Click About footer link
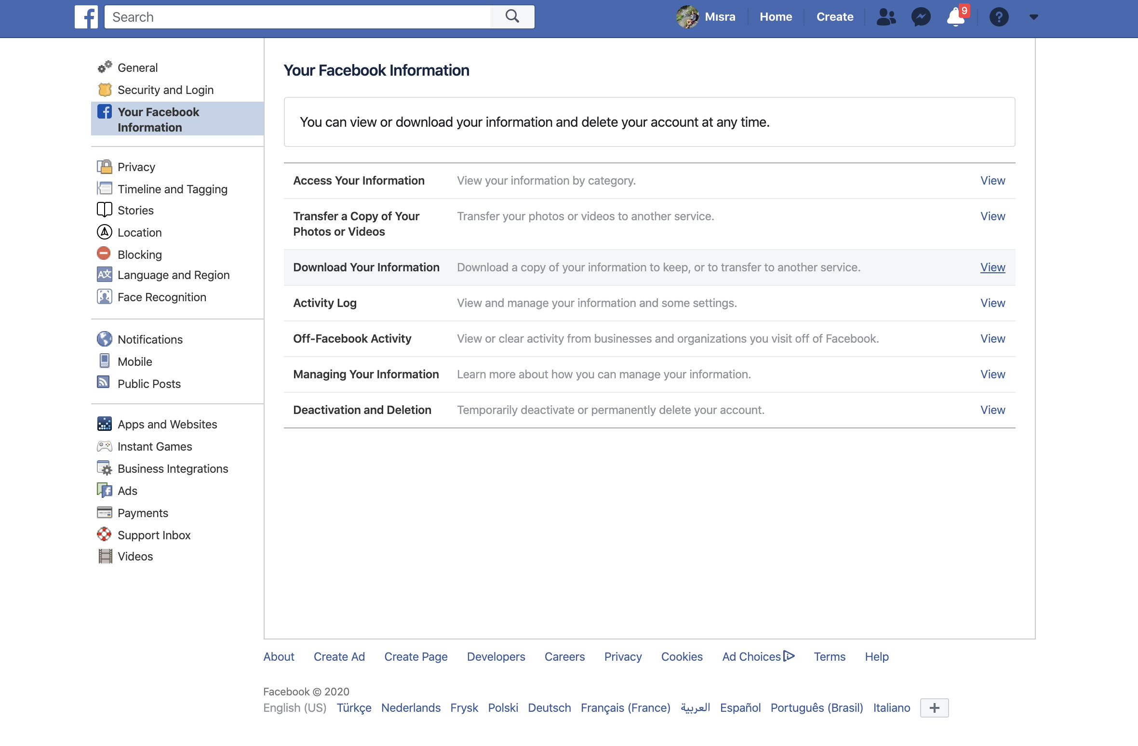 [279, 656]
